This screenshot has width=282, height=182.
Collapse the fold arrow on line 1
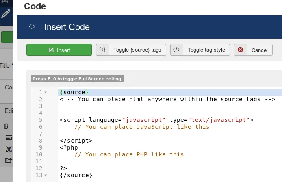click(46, 93)
